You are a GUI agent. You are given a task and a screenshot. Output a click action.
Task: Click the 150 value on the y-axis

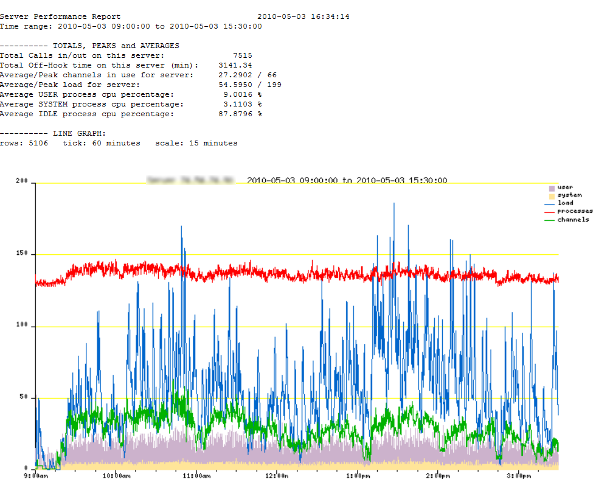23,254
